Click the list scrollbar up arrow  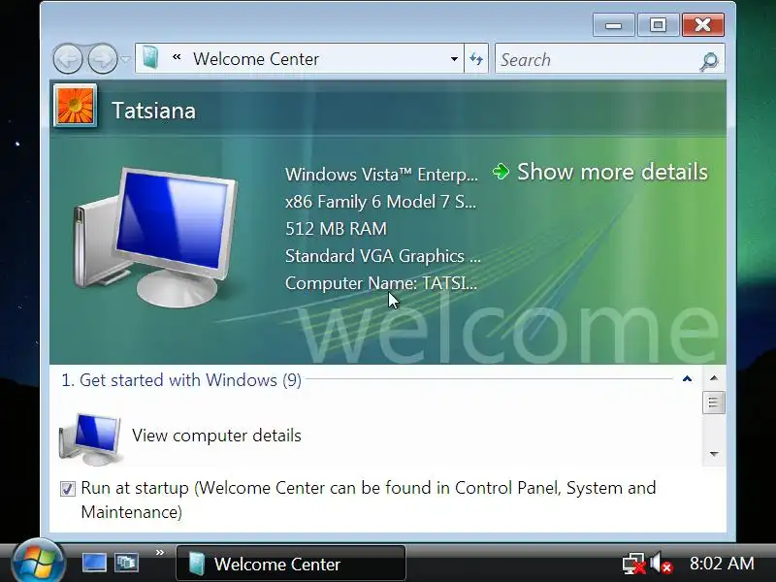tap(714, 378)
